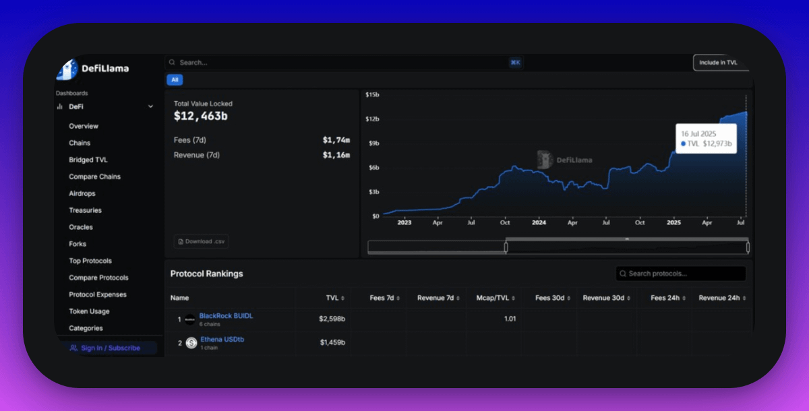Go to Token Usage

(89, 311)
